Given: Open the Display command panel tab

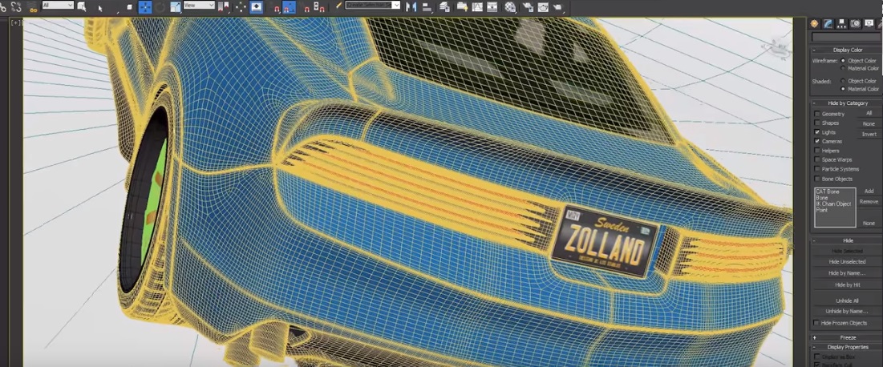Looking at the screenshot, I should 869,24.
